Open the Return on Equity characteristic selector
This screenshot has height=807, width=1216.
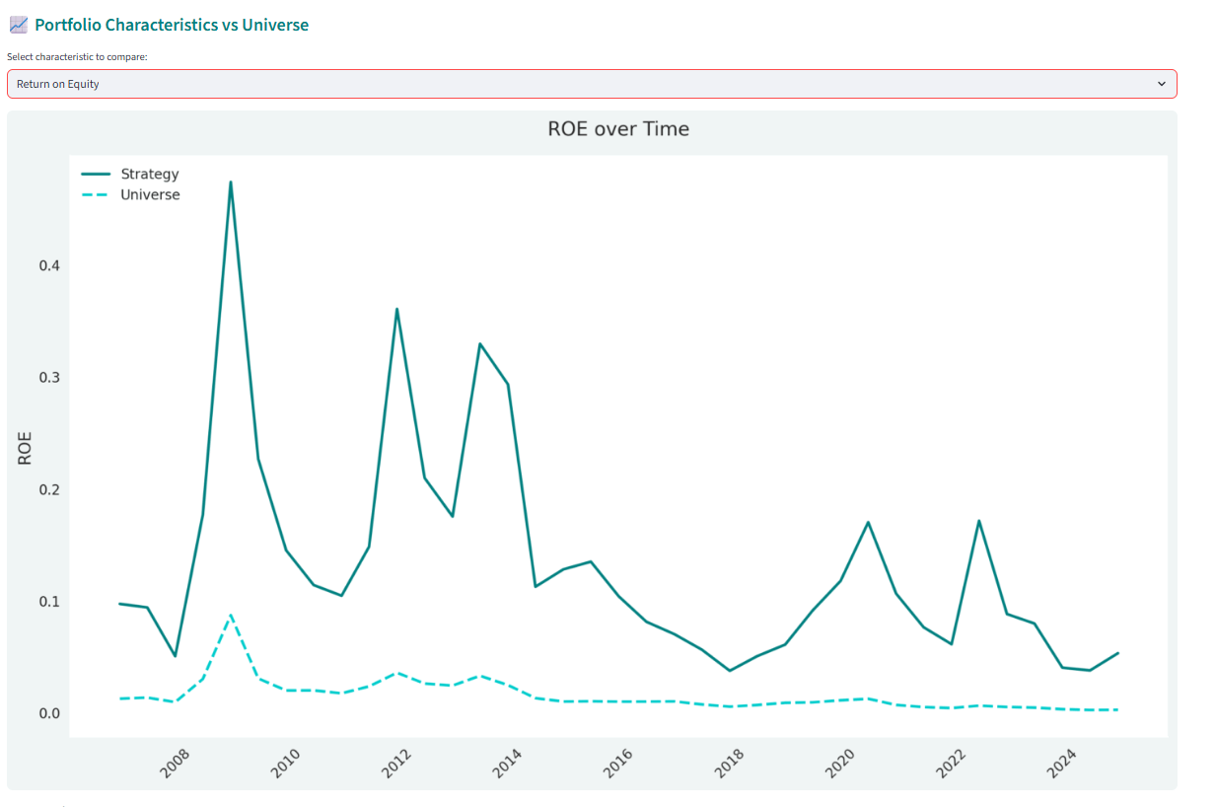(592, 84)
